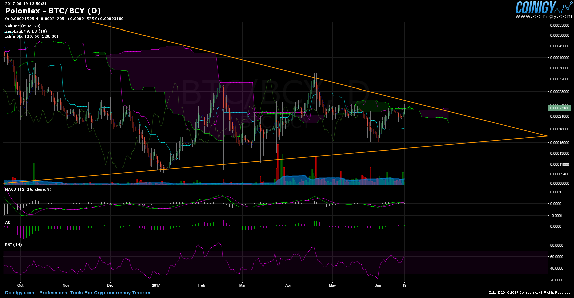The height and width of the screenshot is (298, 574).
Task: Click price axis label 0.00008000
Action: (560, 183)
